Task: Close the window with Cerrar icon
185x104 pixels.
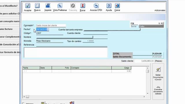Action: [x=117, y=6]
